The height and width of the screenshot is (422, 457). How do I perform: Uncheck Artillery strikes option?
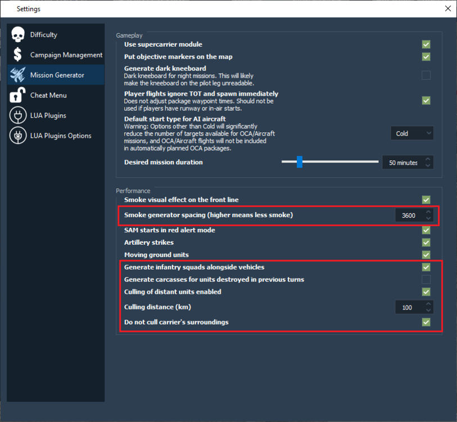pos(426,243)
